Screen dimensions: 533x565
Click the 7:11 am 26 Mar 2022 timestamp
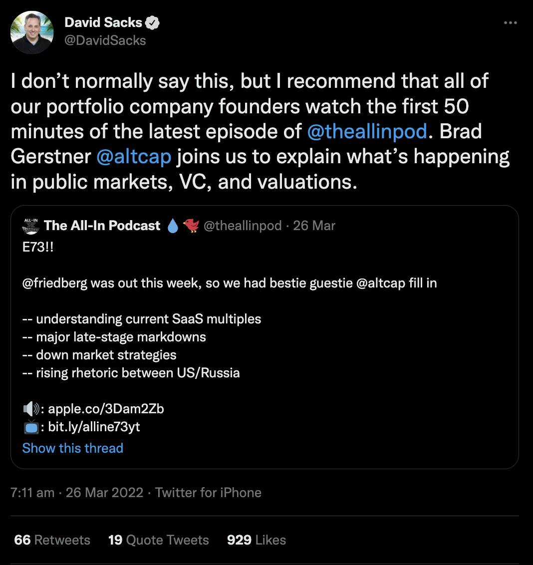[77, 493]
